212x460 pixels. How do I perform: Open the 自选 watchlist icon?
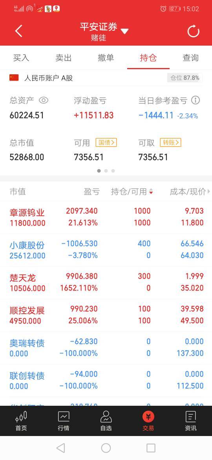(x=106, y=416)
